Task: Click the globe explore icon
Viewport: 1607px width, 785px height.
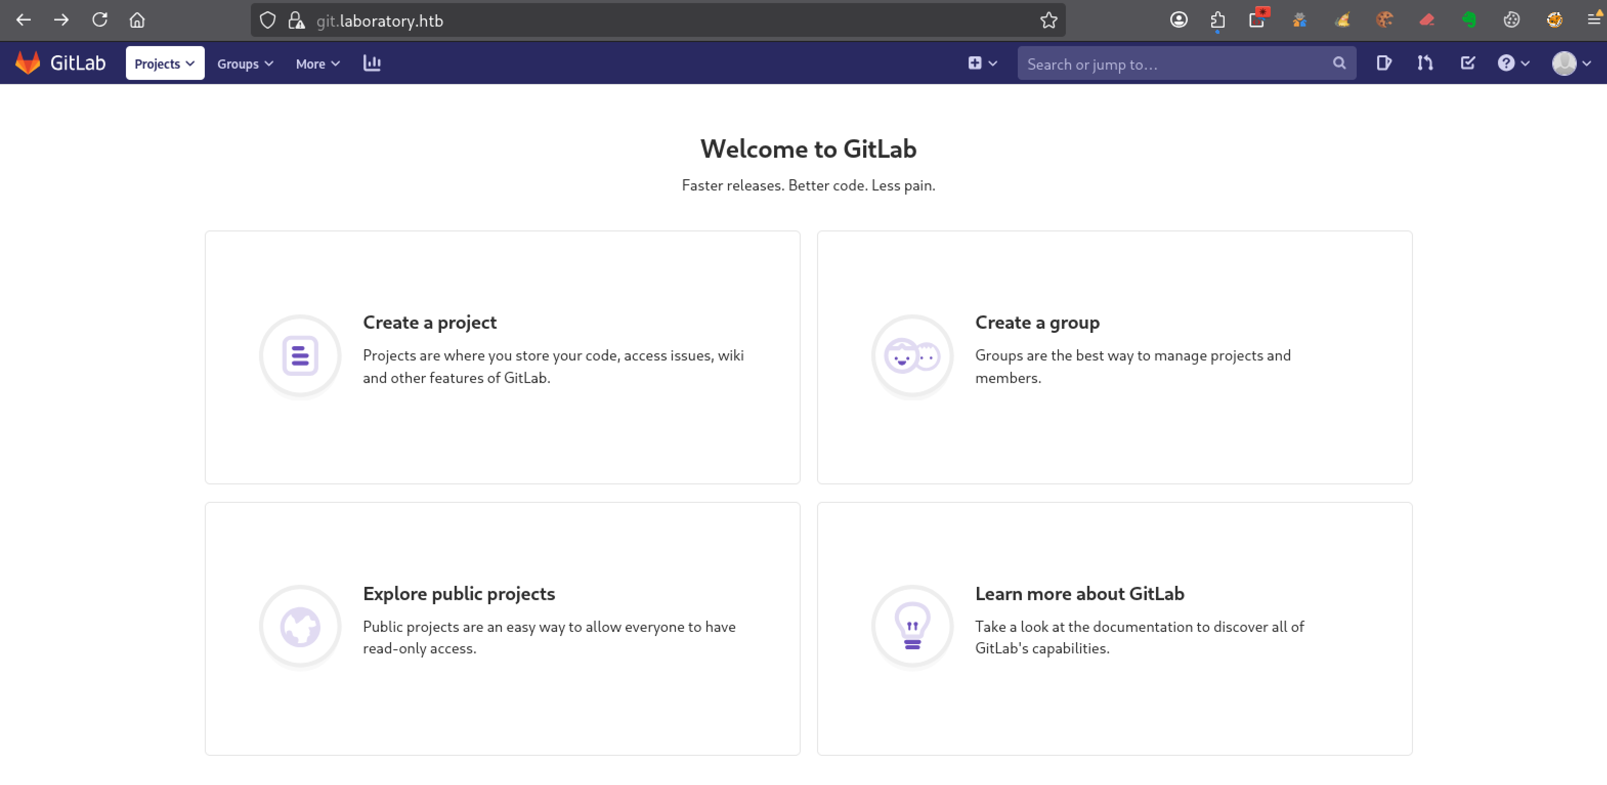Action: pos(300,626)
